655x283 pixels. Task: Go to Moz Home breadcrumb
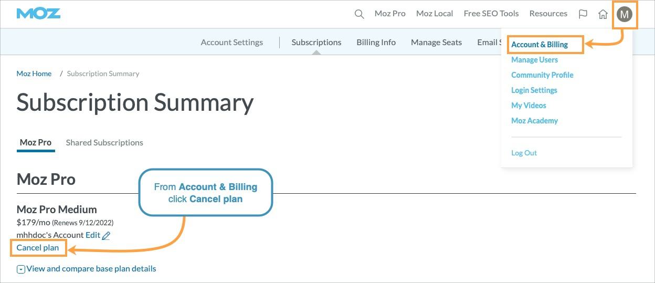pyautogui.click(x=34, y=74)
